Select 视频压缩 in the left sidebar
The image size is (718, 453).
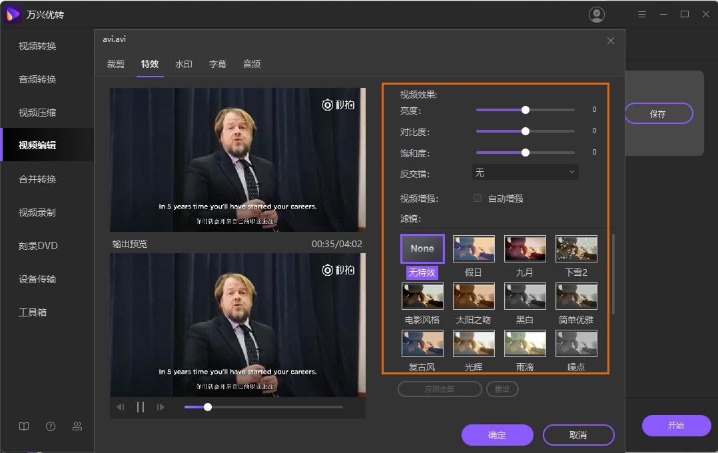37,113
